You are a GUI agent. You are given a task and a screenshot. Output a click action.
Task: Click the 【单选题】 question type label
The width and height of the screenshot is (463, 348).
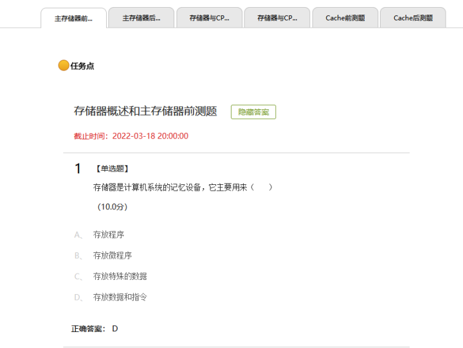click(x=112, y=169)
